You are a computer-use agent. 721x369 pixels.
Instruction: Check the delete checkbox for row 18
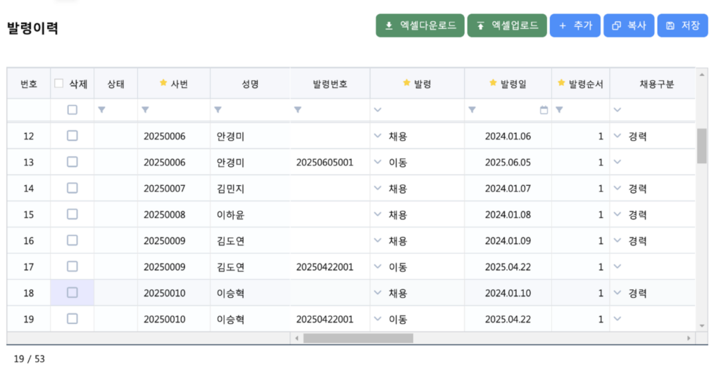point(72,292)
